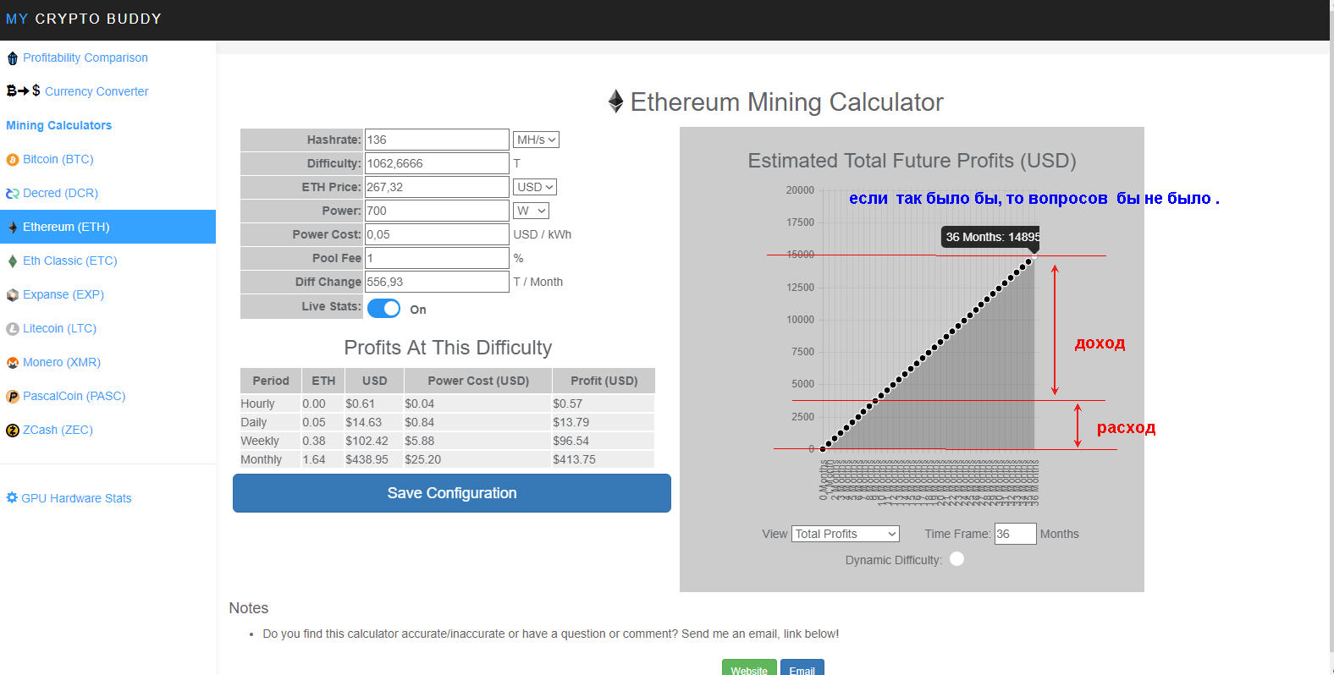The height and width of the screenshot is (675, 1334).
Task: Select Litecoin (LTC) calculator
Action: 60,328
